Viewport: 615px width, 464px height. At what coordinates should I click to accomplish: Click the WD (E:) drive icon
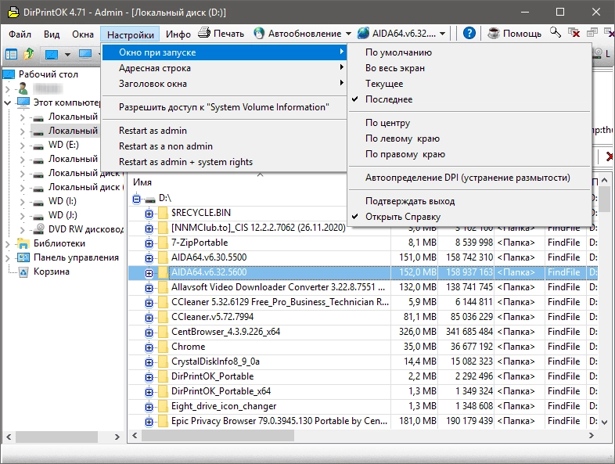(x=38, y=146)
